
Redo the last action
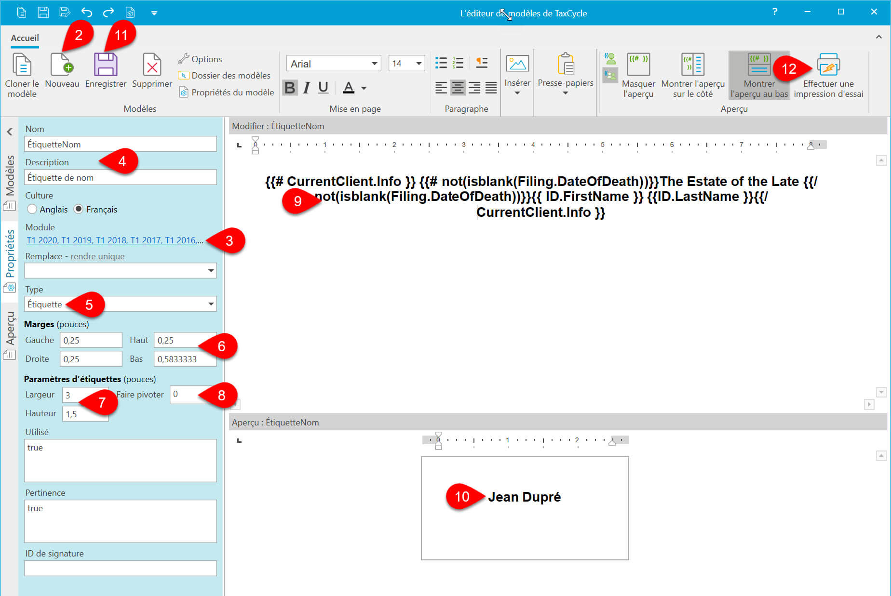[108, 13]
